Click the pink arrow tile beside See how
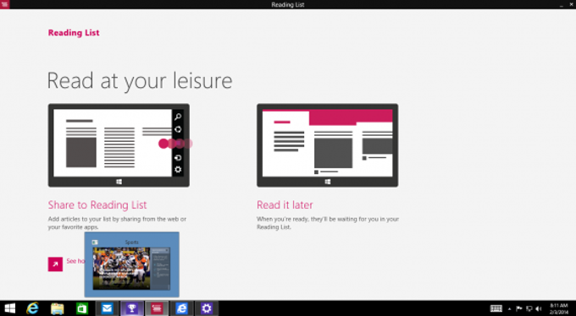576x316 pixels. 55,264
